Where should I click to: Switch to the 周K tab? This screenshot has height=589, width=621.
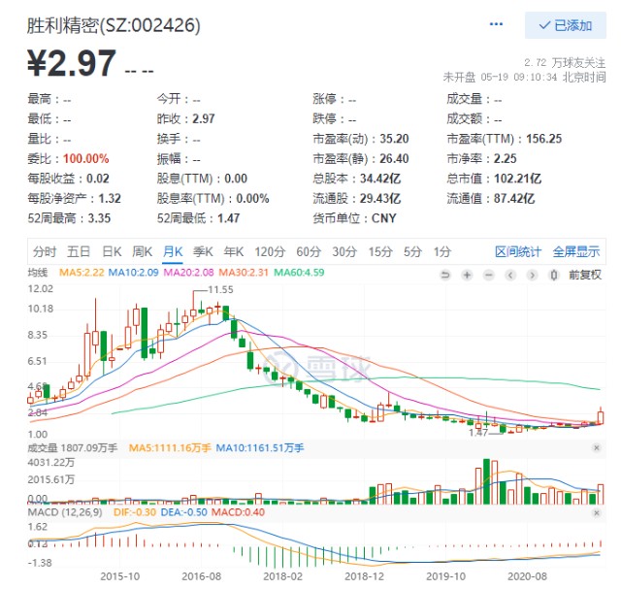click(x=143, y=251)
